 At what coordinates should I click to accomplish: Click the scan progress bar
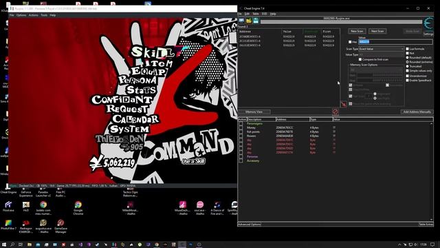coord(341,22)
